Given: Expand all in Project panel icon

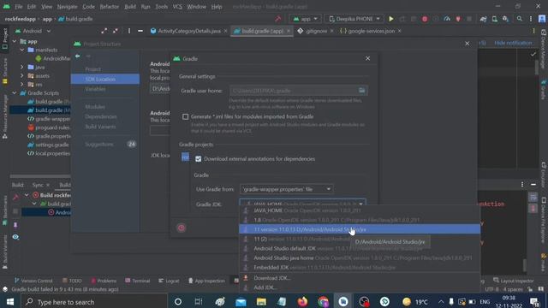Looking at the screenshot, I should 104,31.
